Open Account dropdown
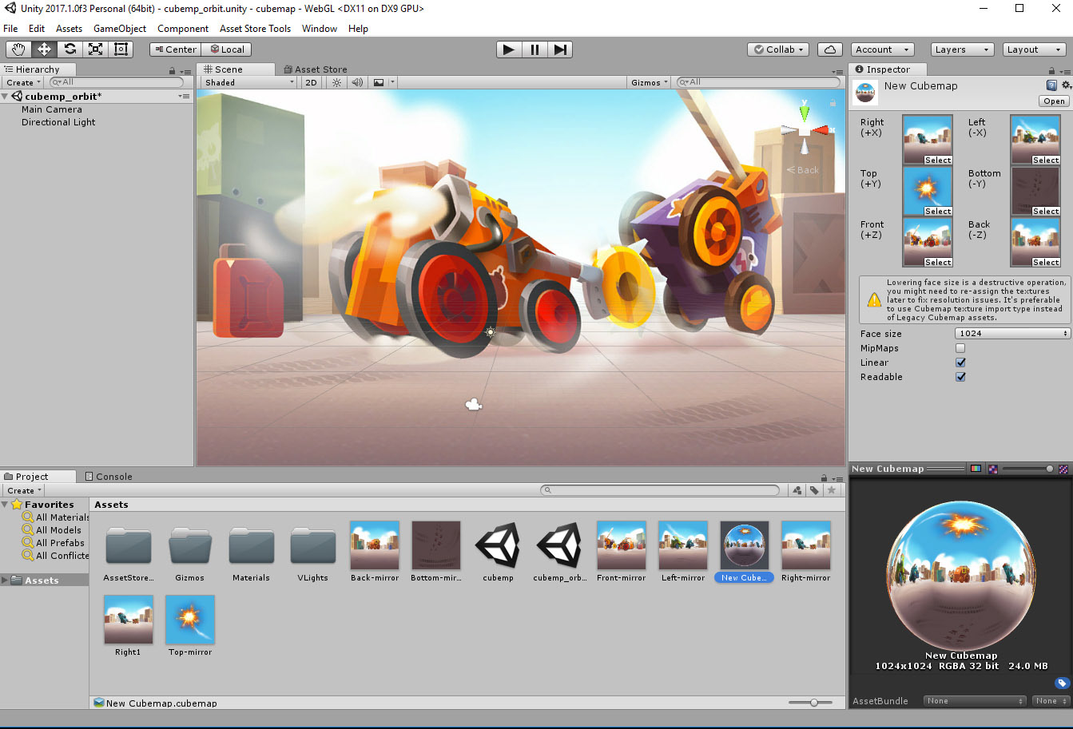This screenshot has height=729, width=1073. coord(882,50)
